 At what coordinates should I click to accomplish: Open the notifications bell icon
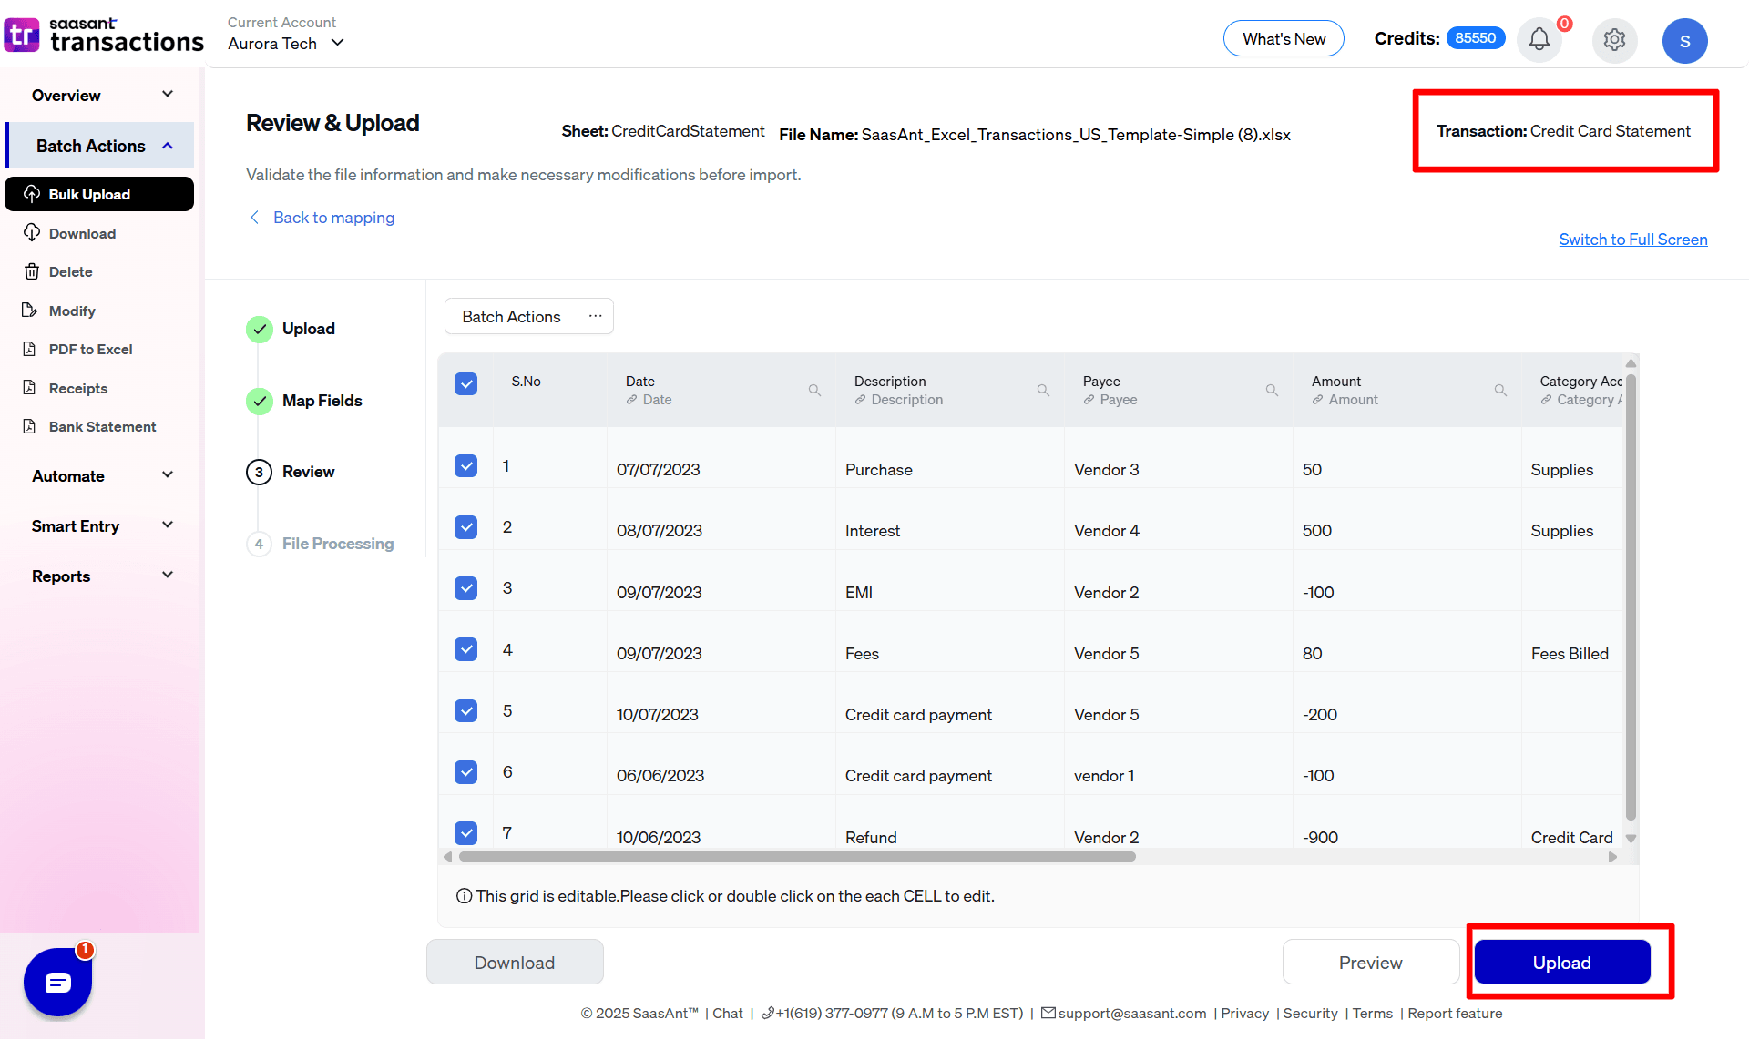pos(1539,39)
